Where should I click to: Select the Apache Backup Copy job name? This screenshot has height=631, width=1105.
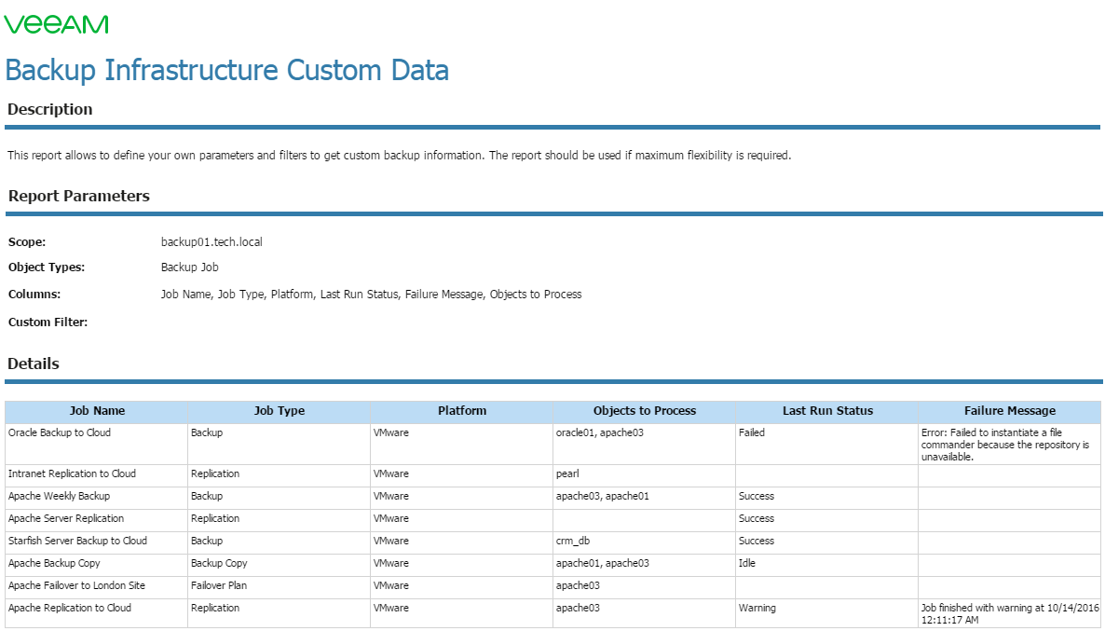[x=54, y=563]
